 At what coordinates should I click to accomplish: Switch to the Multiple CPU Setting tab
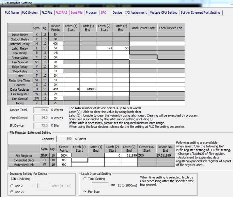[x=164, y=12]
